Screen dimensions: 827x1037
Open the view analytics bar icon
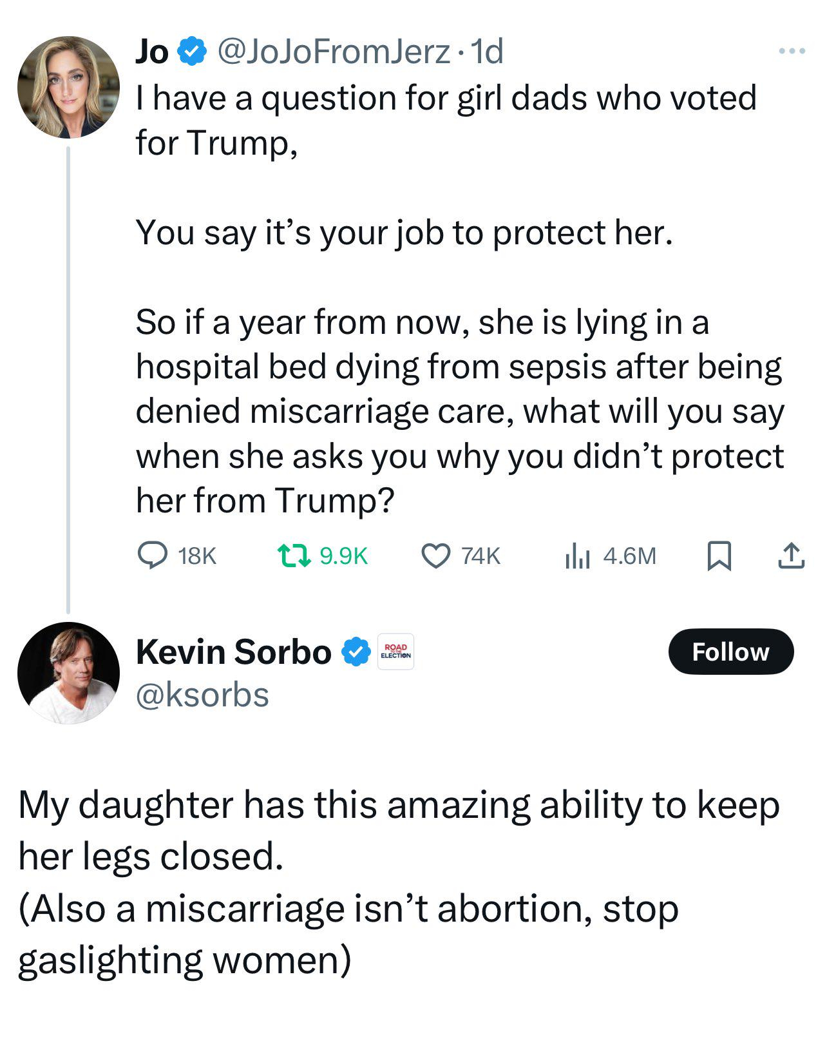(577, 556)
